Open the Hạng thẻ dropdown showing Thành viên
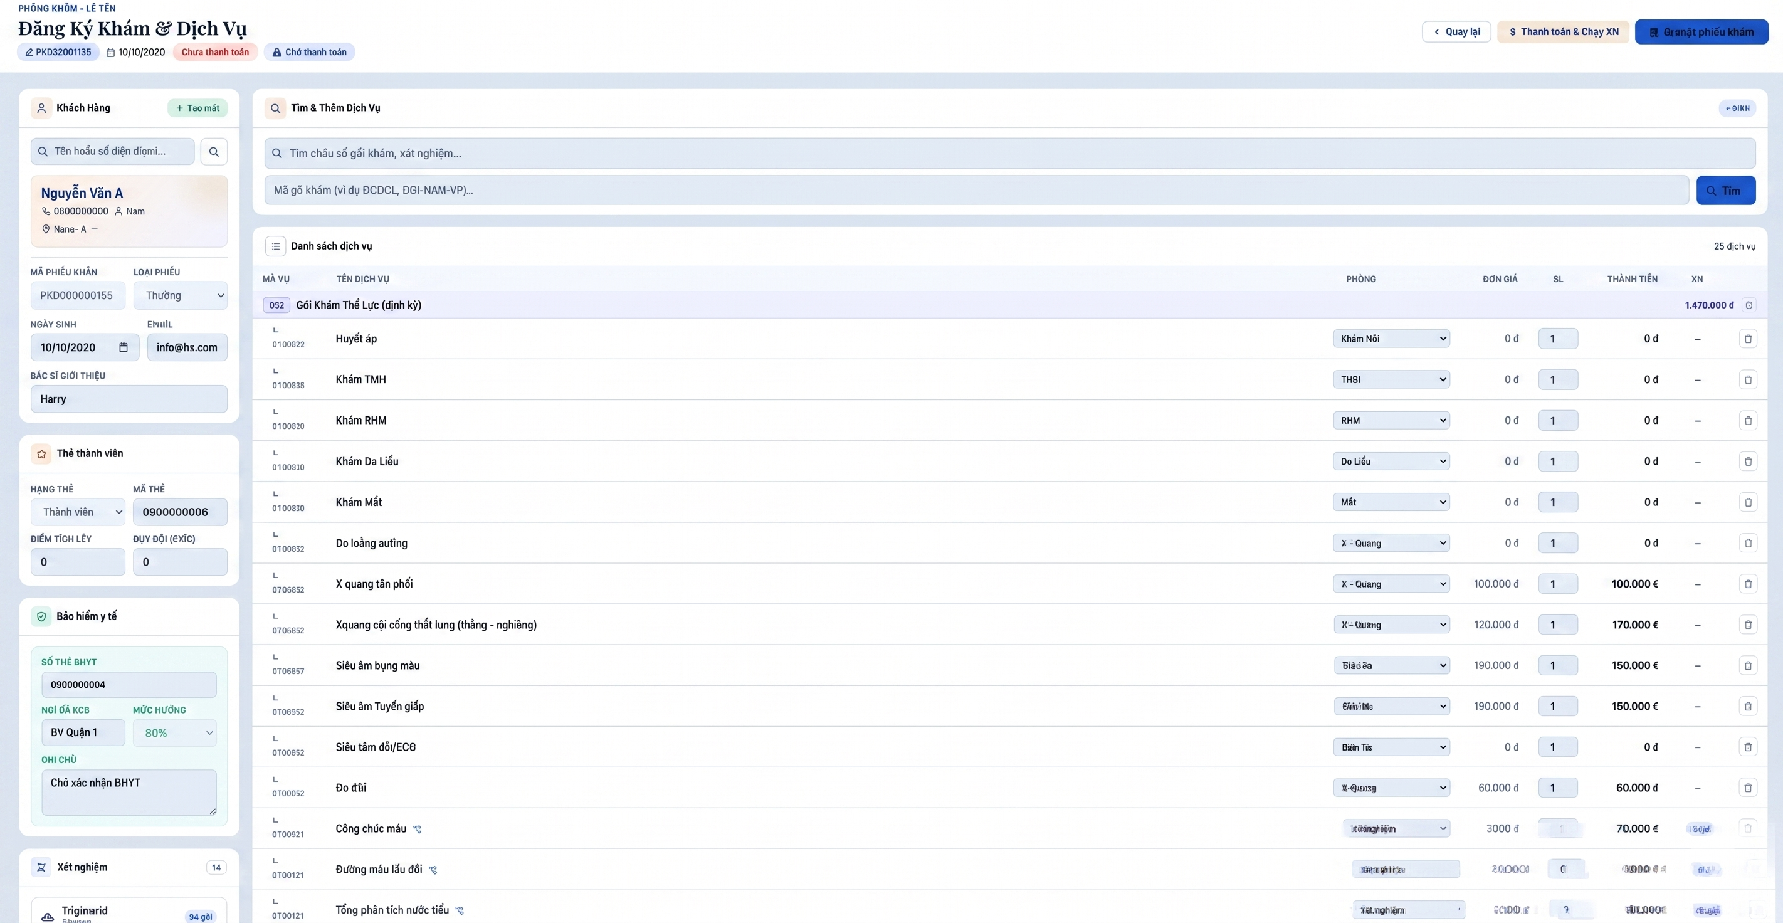Screen dimensions: 1783x923 point(78,512)
